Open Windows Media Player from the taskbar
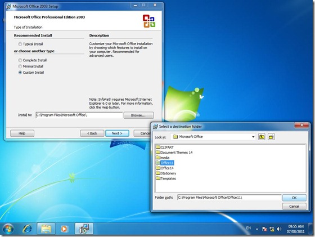315x237 pixels. (x=64, y=229)
